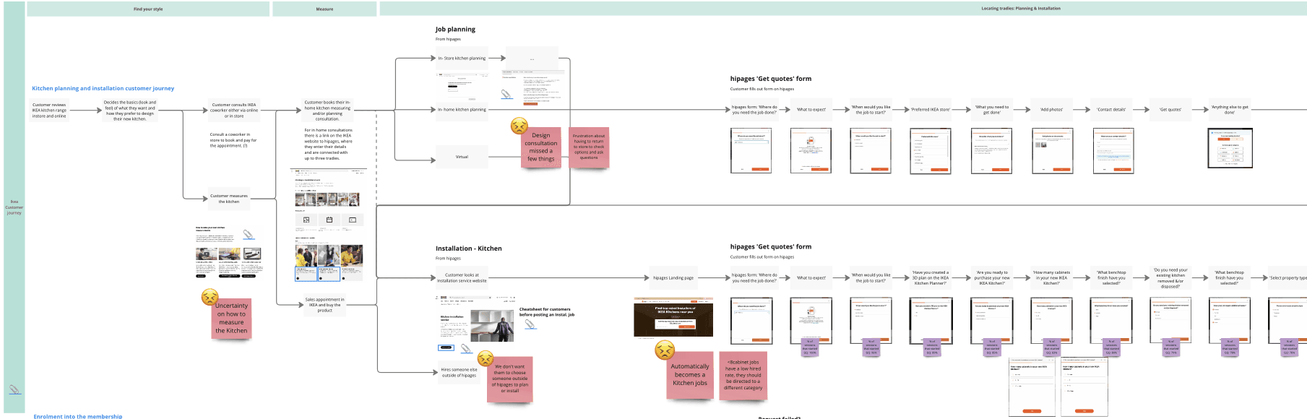Select 'Uncertainty on how to measure the Kitchen' sticky
The width and height of the screenshot is (1307, 419).
pos(232,319)
